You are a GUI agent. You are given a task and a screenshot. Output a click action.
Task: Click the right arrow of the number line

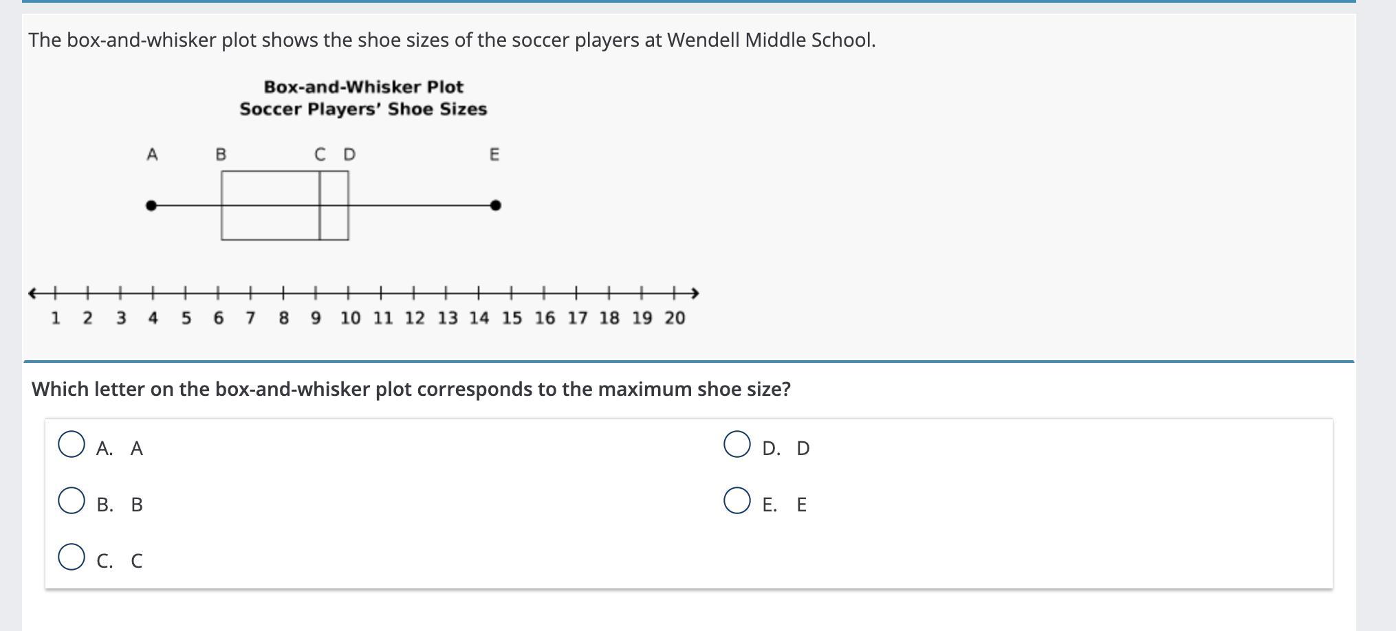tap(695, 294)
